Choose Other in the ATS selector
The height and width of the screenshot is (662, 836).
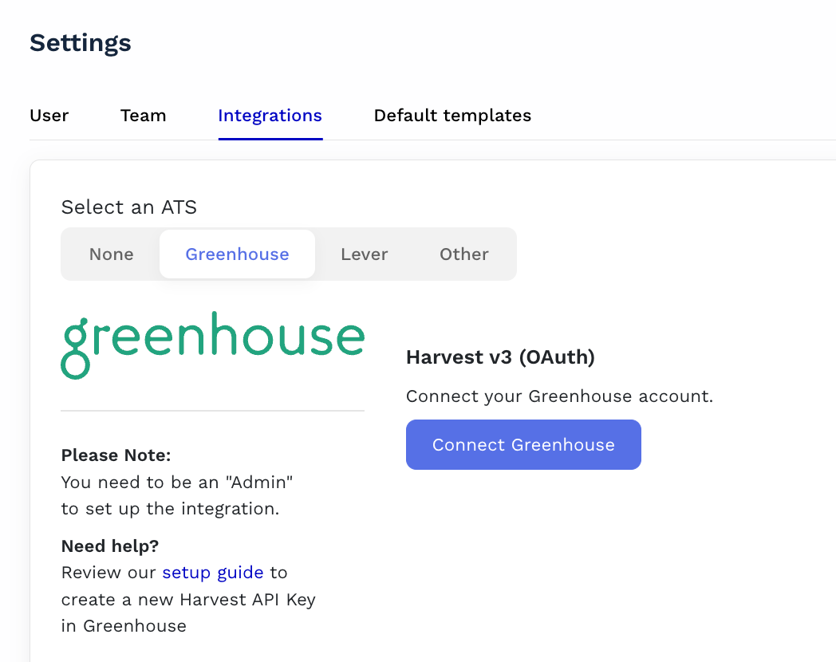tap(463, 254)
